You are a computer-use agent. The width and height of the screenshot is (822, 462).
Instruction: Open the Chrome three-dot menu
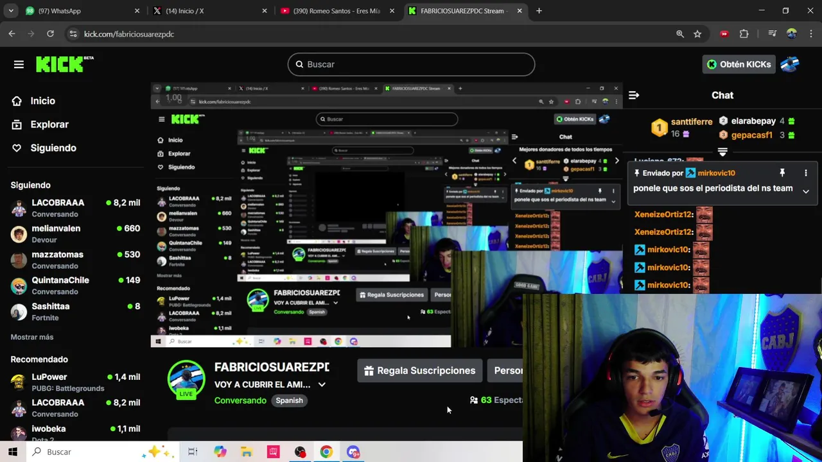pos(811,34)
